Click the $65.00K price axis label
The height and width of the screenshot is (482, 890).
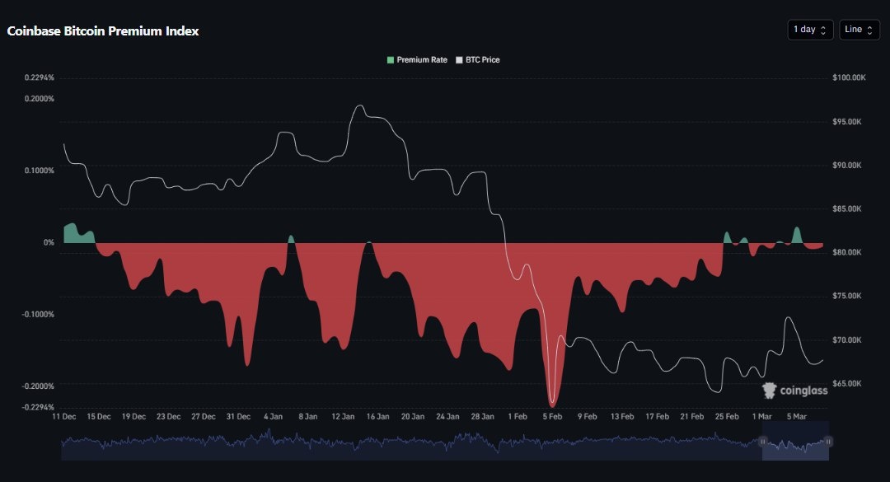[847, 384]
